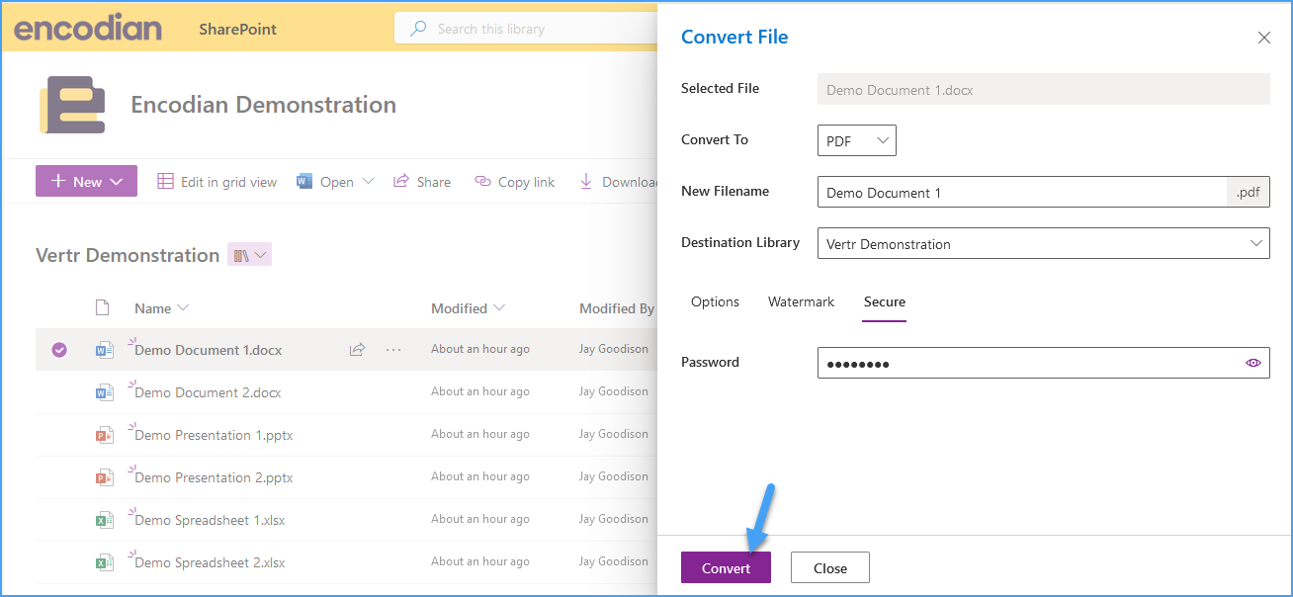1293x597 pixels.
Task: Click the PowerPoint icon for Demo Presentation 1.pptx
Action: coord(104,435)
